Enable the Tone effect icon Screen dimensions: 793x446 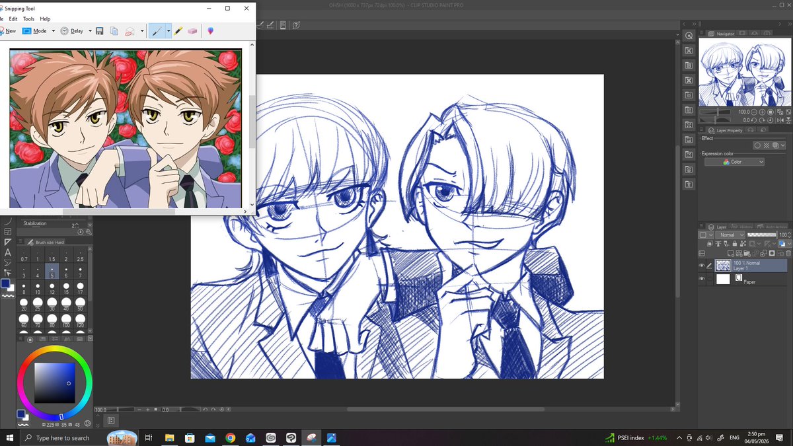click(x=766, y=145)
